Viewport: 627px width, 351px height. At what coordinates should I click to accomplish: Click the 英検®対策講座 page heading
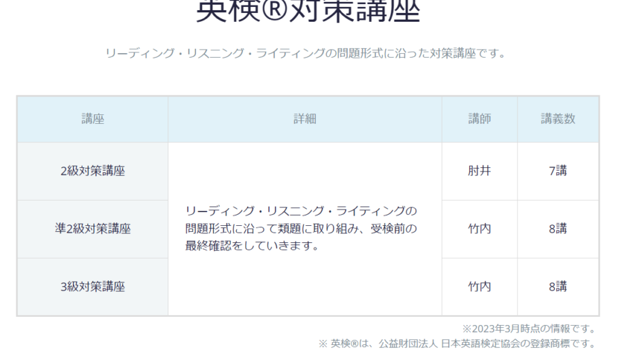click(308, 11)
